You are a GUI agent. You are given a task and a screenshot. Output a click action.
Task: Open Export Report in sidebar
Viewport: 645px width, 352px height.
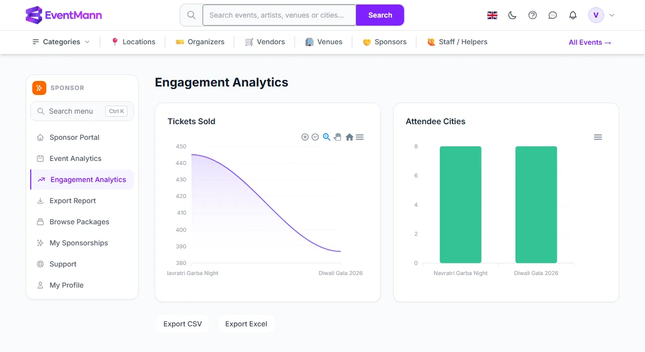point(82,201)
